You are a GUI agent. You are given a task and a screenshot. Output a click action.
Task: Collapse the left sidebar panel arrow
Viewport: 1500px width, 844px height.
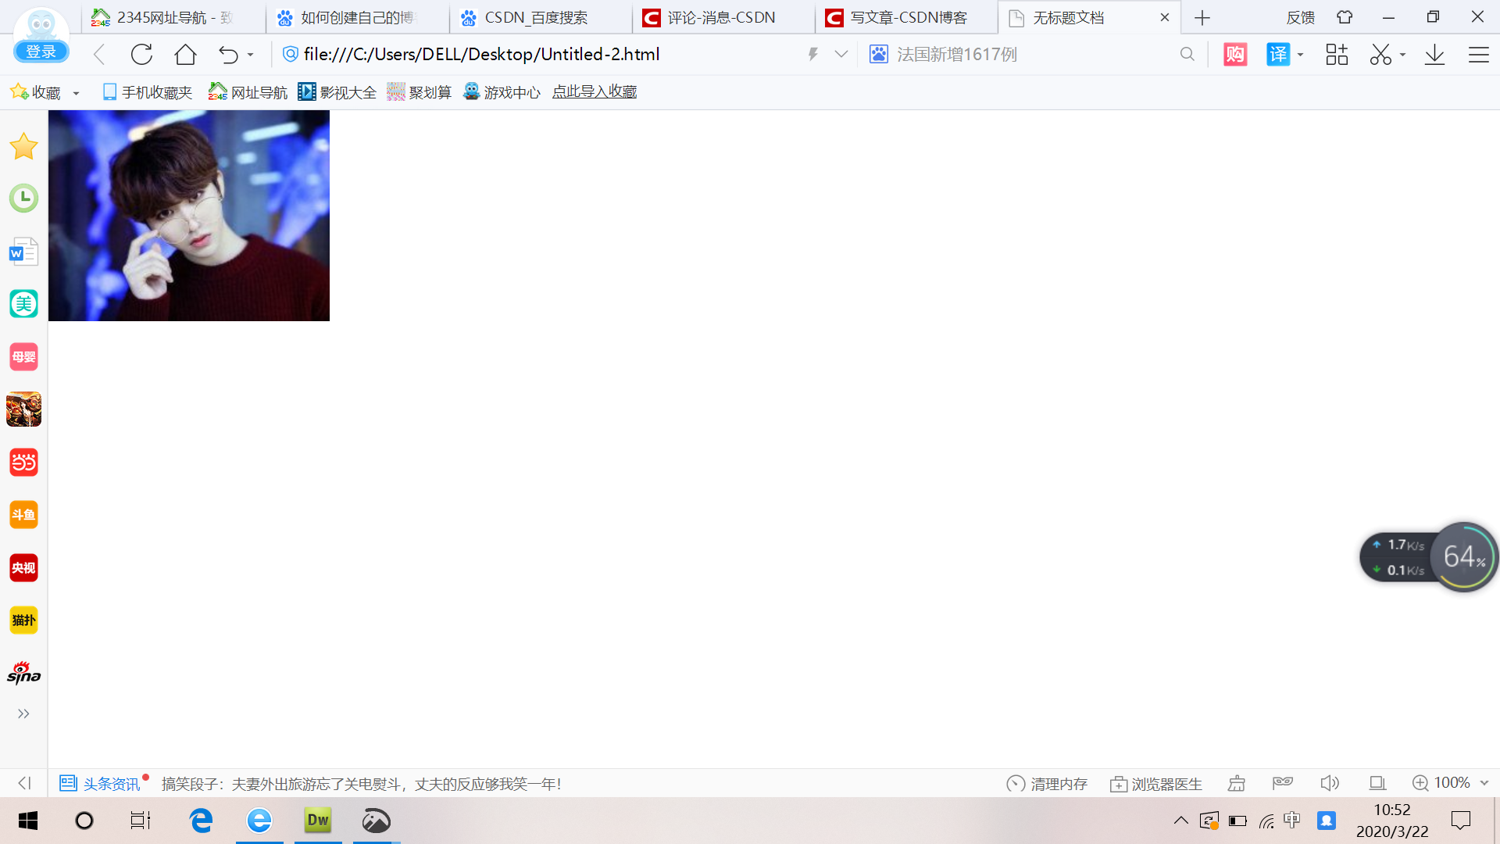[x=24, y=783]
